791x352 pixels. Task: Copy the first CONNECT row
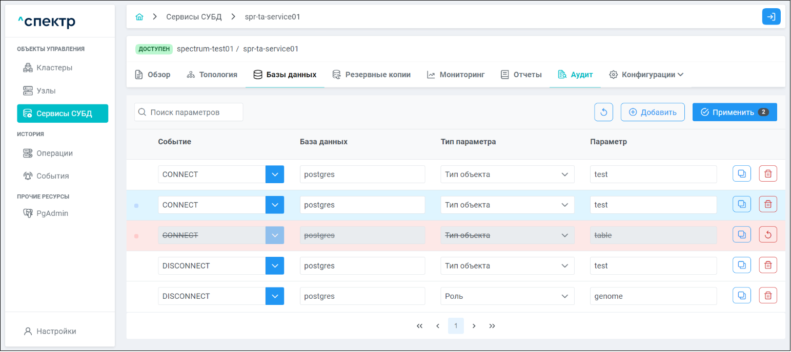[x=742, y=174]
